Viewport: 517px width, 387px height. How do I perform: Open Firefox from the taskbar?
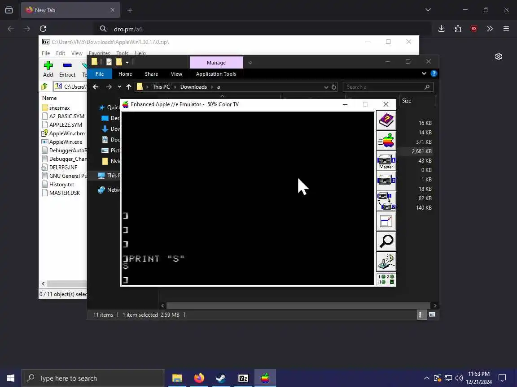[199, 378]
